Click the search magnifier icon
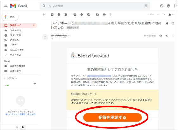The height and width of the screenshot is (130, 178). (44, 6)
